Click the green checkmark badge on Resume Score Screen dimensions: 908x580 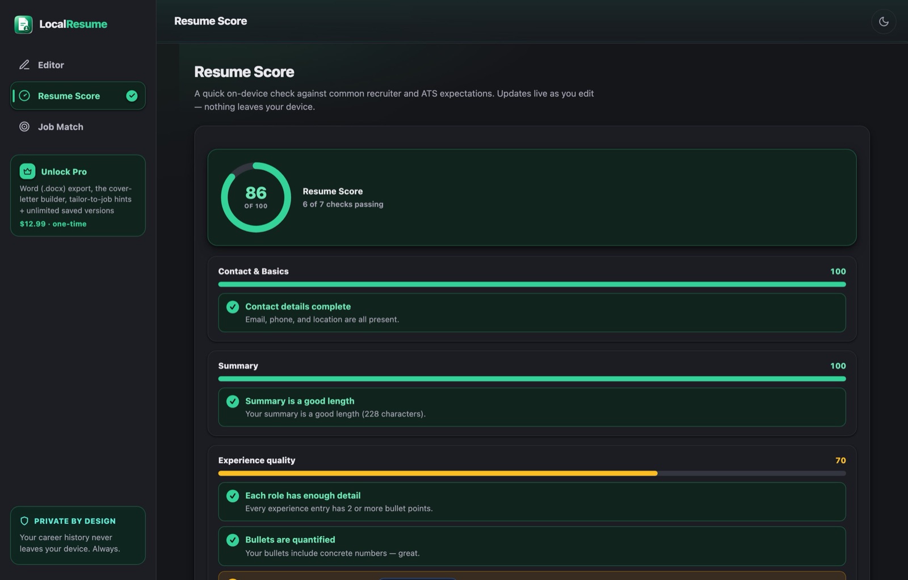(x=132, y=96)
